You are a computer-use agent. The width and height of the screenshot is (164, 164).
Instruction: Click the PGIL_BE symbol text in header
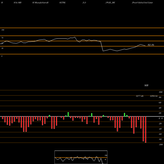(x=111, y=3)
